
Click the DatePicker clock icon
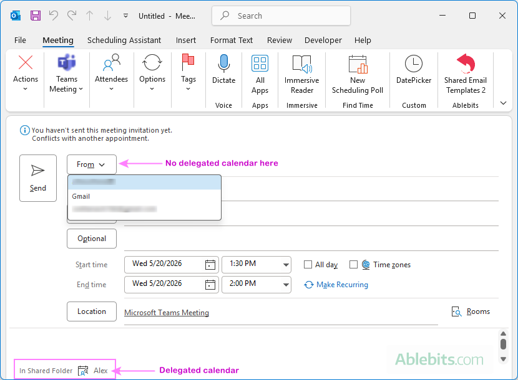[414, 64]
